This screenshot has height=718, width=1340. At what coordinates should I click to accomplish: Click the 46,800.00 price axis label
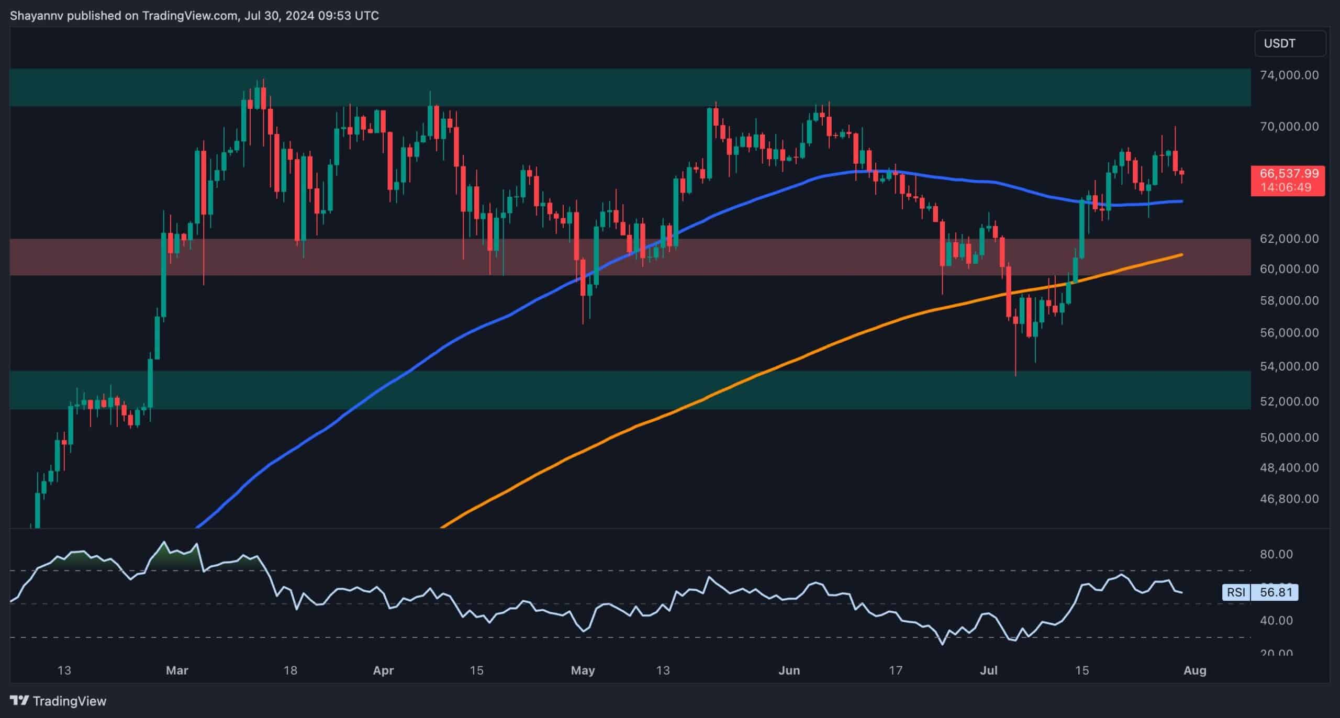tap(1289, 499)
